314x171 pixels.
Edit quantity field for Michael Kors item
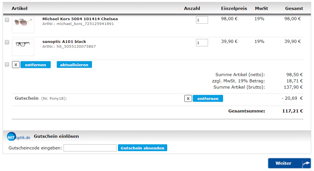pos(202,20)
